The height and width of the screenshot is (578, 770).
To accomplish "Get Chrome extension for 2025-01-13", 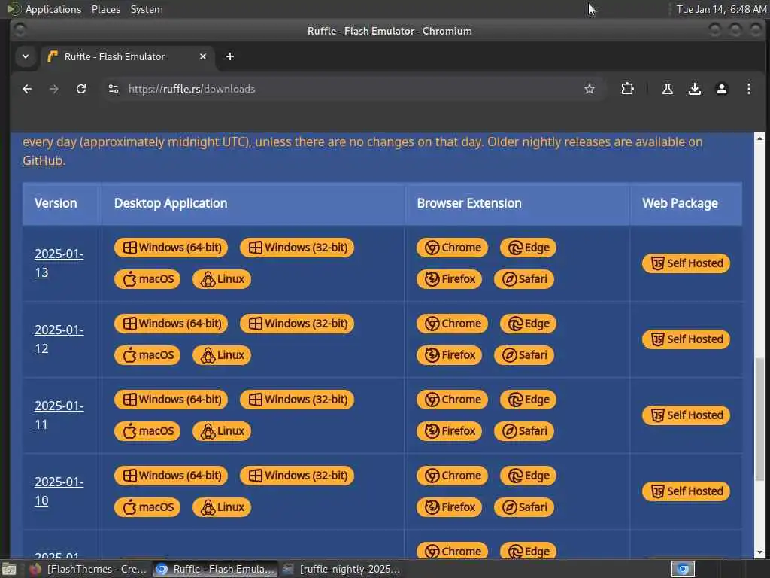I will tap(452, 247).
